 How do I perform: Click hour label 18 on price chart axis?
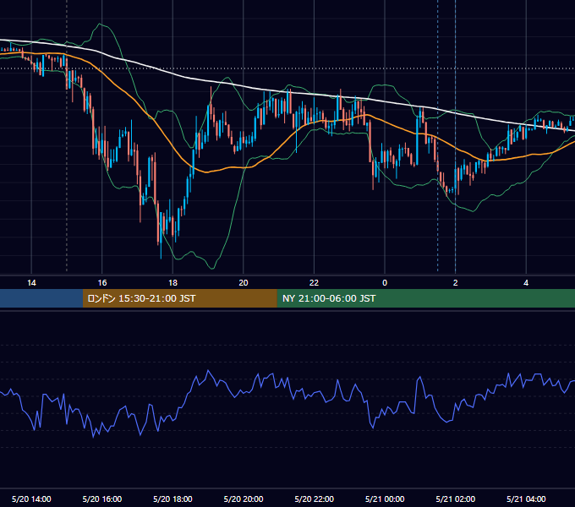click(x=172, y=282)
